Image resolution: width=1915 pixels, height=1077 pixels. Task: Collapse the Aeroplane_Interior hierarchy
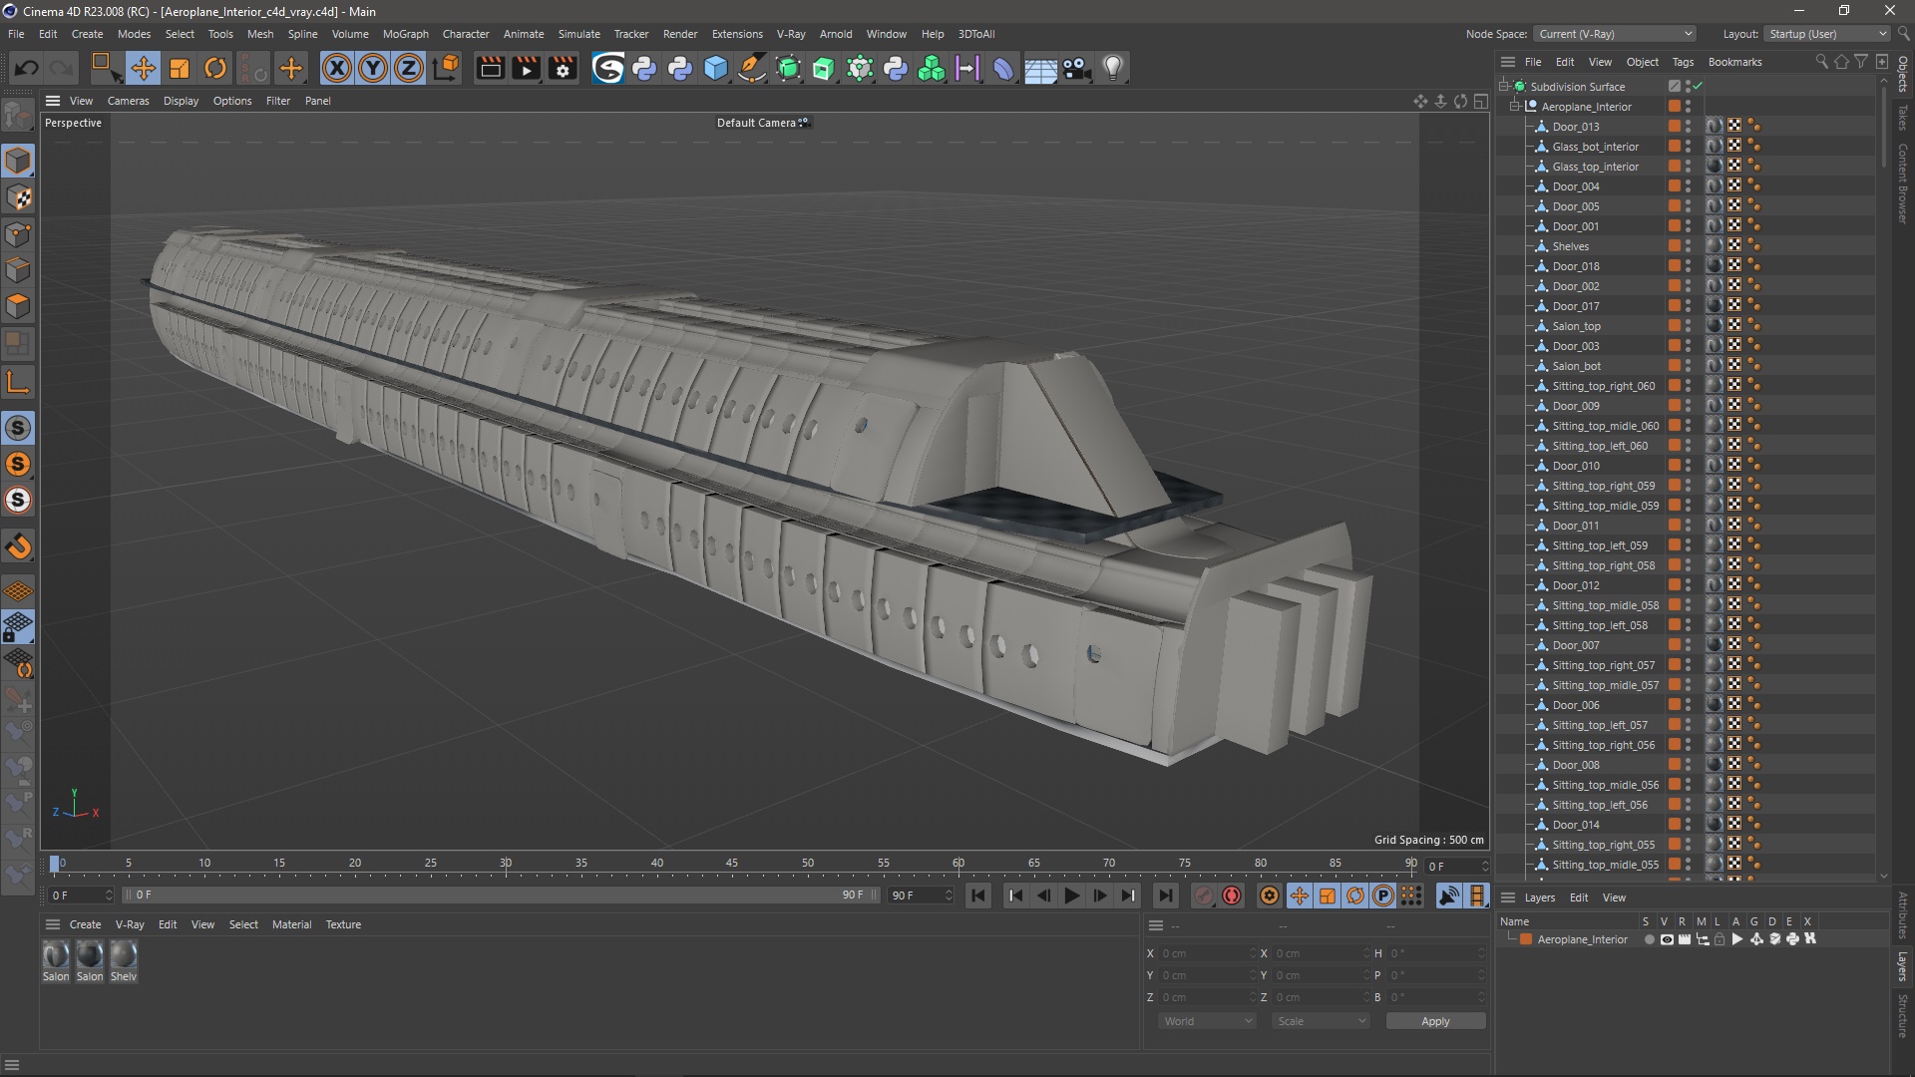1515,106
